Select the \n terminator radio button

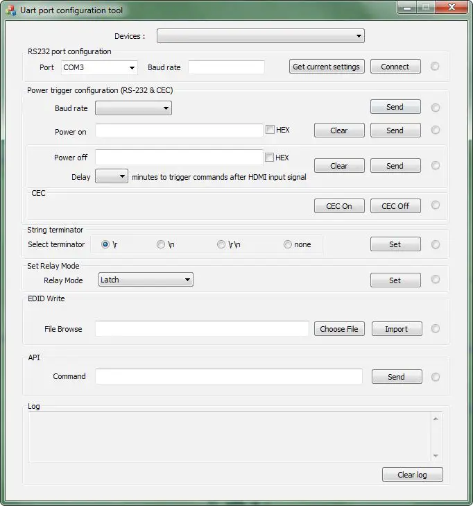tap(161, 244)
